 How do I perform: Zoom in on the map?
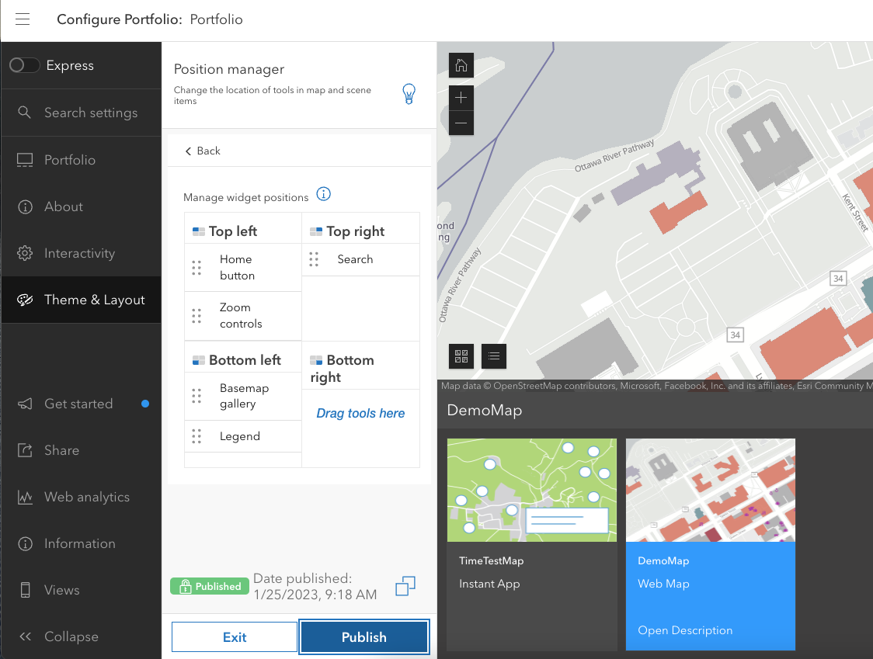click(x=461, y=98)
